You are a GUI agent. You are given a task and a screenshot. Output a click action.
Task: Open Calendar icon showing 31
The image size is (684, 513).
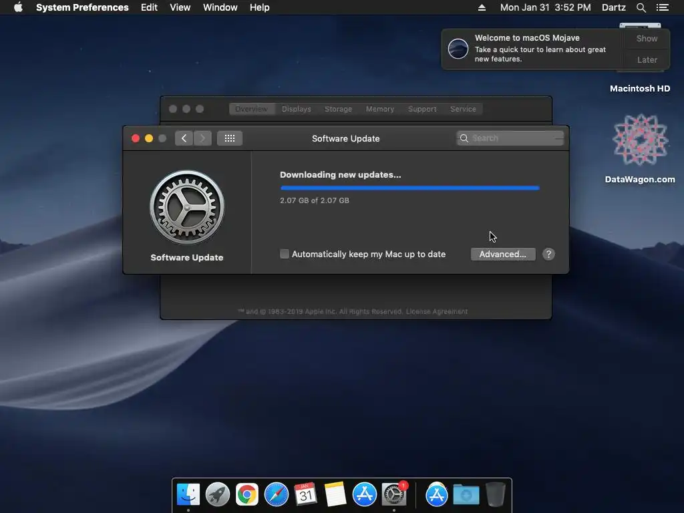tap(305, 494)
